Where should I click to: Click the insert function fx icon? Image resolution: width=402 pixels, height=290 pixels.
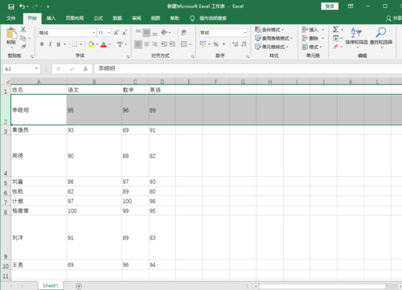click(85, 69)
